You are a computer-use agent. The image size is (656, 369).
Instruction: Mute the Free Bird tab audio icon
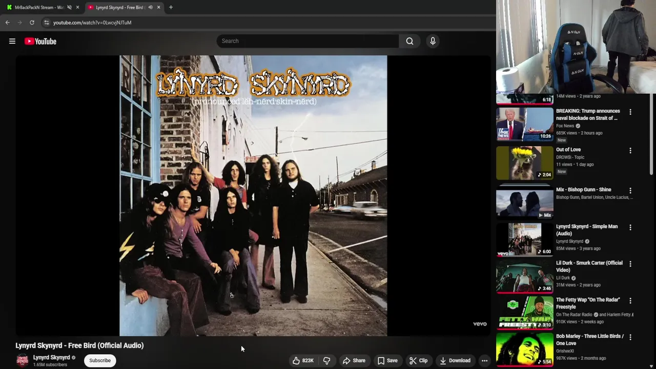pos(150,8)
